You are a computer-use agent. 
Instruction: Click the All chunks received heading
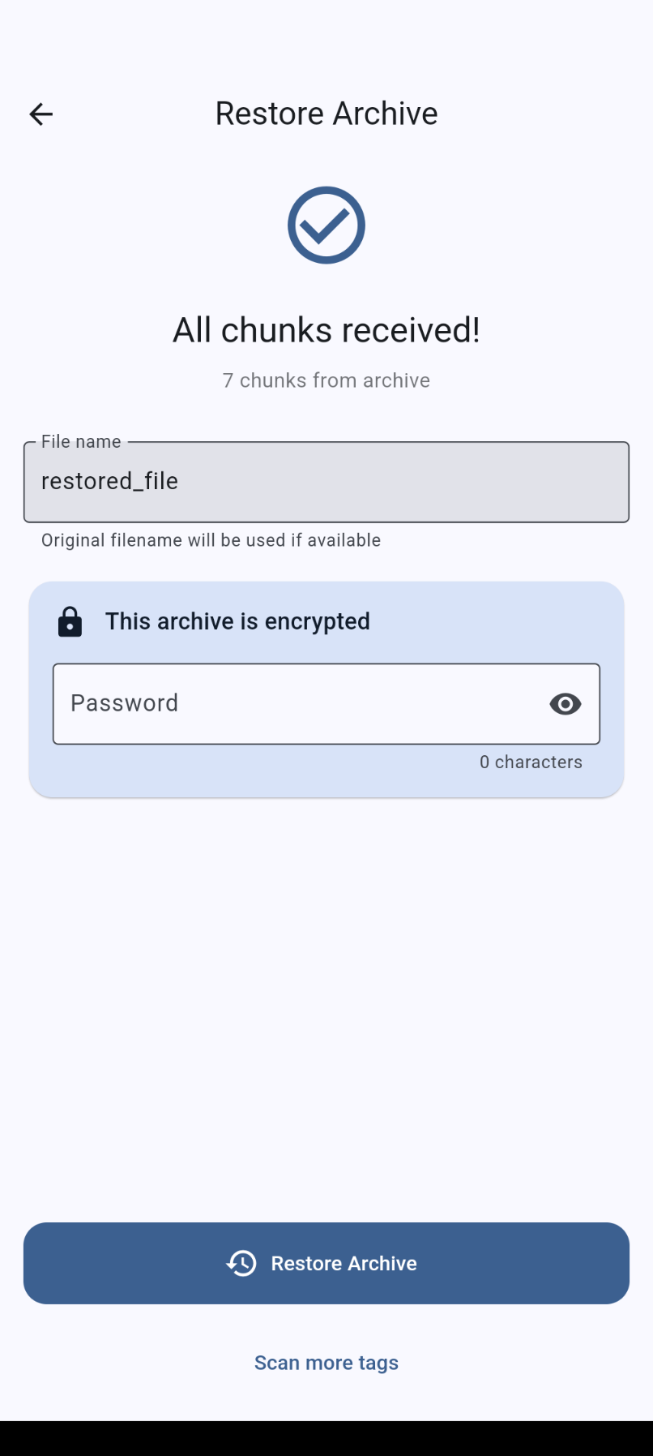coord(326,330)
